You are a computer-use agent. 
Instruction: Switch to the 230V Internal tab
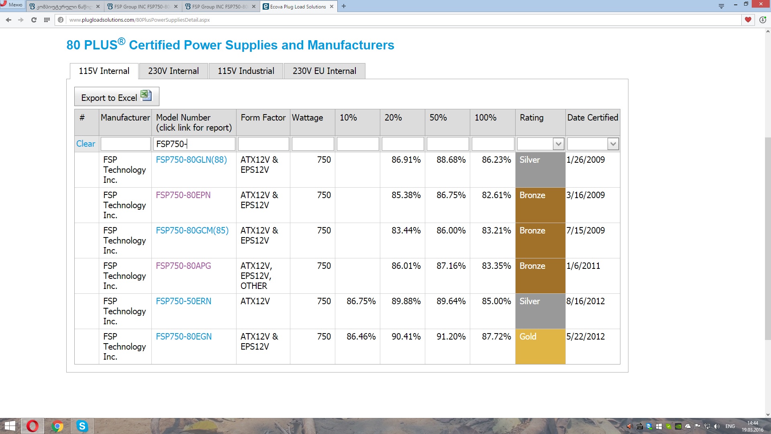[x=173, y=71]
